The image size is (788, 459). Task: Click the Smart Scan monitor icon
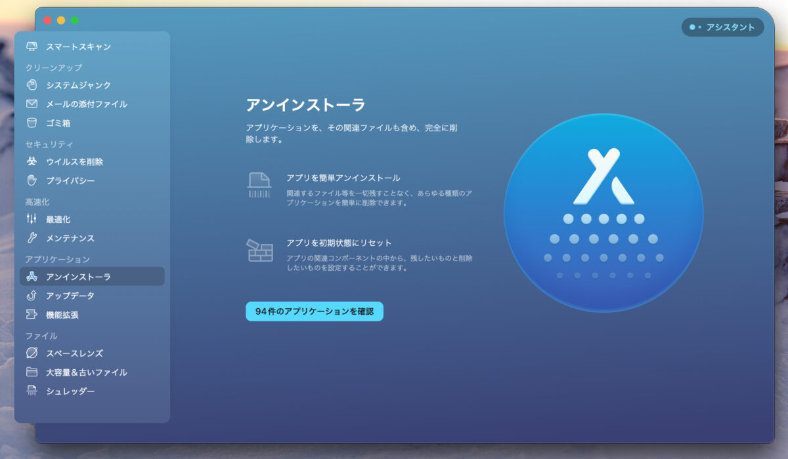32,47
